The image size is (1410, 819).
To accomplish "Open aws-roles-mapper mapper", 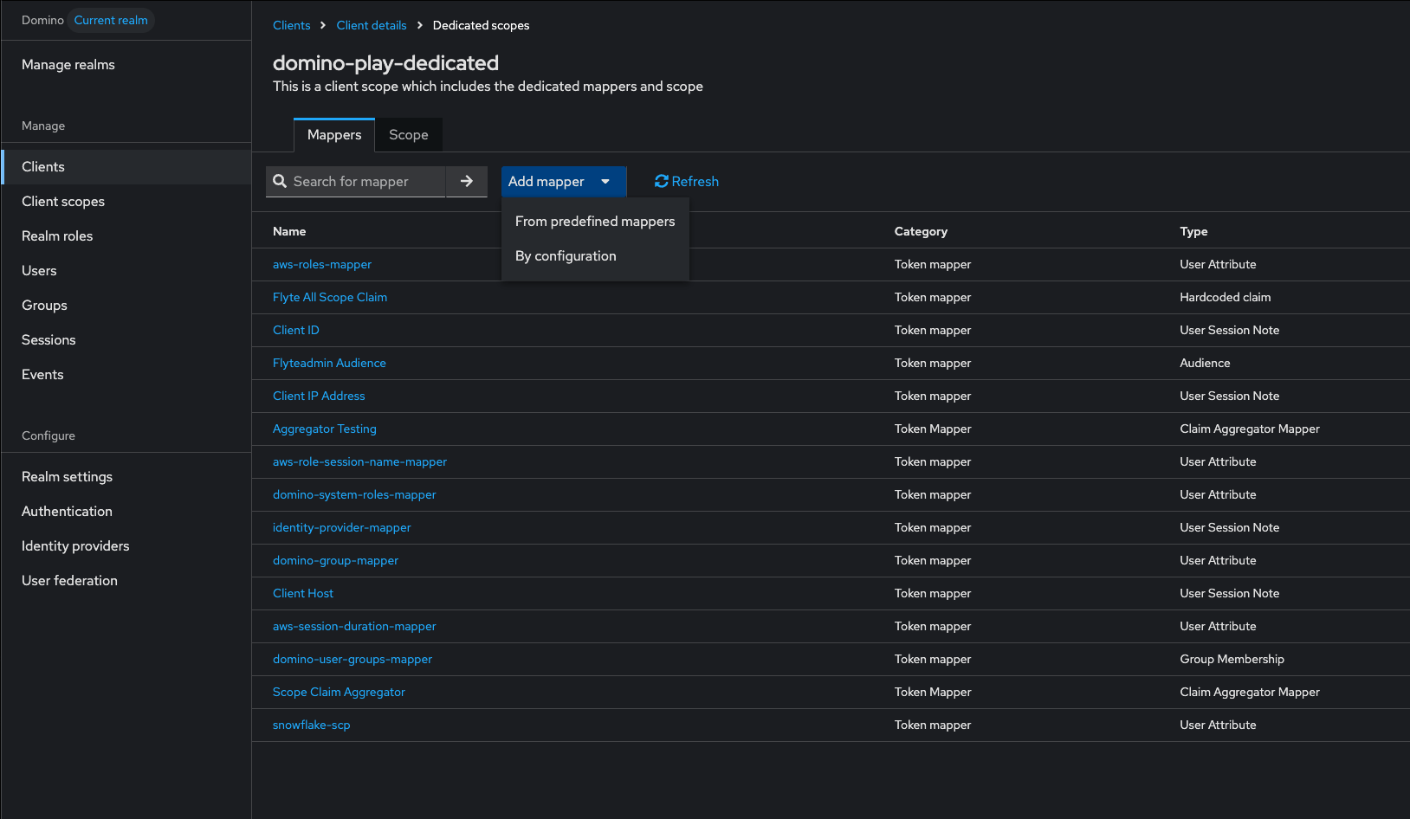I will (322, 264).
